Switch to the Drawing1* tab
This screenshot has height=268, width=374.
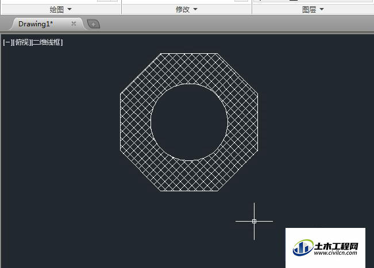36,24
